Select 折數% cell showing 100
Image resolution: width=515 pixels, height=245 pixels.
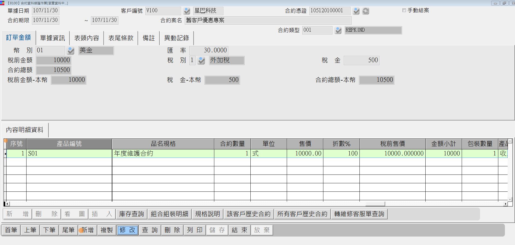(341, 154)
